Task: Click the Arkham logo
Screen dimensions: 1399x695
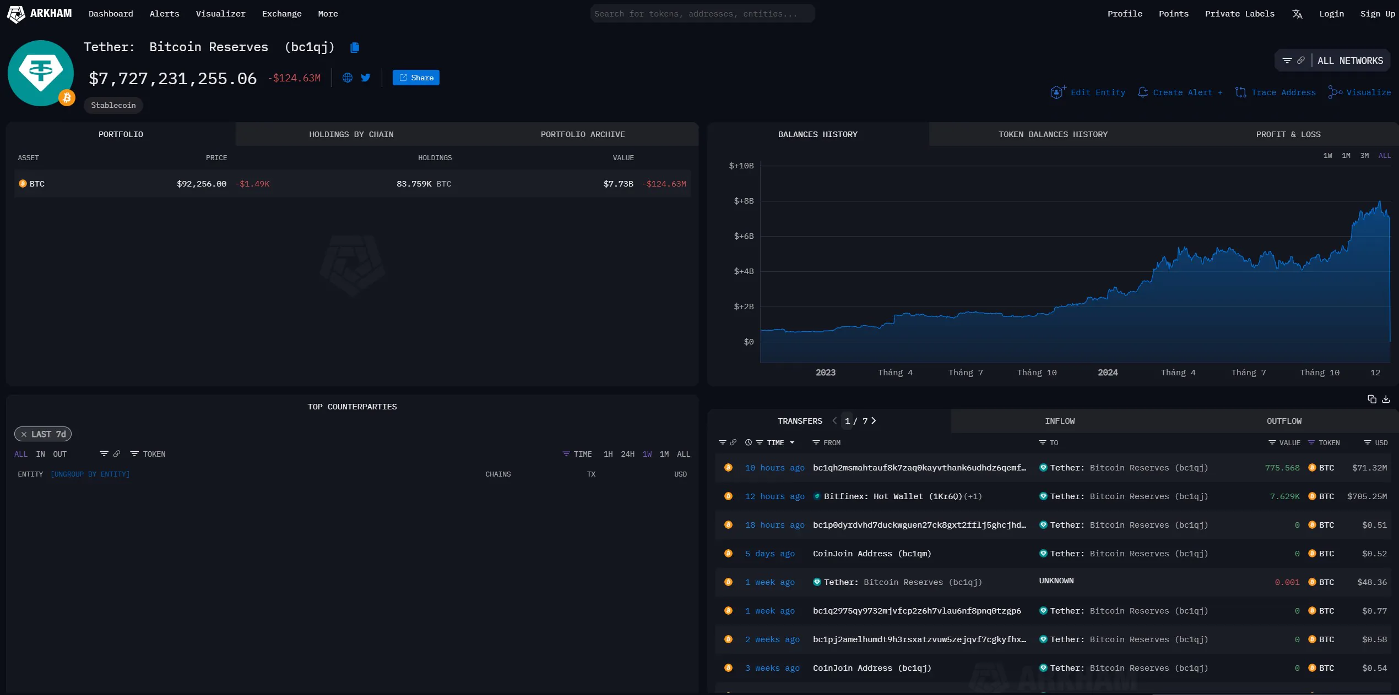Action: [x=39, y=13]
